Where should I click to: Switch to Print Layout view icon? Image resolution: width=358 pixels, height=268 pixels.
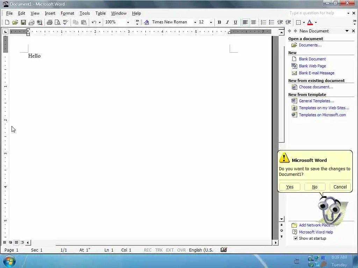pyautogui.click(x=16, y=242)
